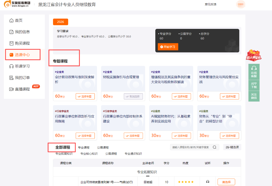This screenshot has height=186, width=272.
Task: Click the 关注微信 side button
Action: click(254, 96)
